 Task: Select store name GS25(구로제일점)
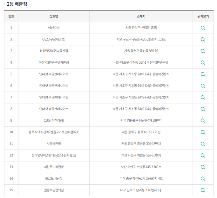[x=54, y=39]
